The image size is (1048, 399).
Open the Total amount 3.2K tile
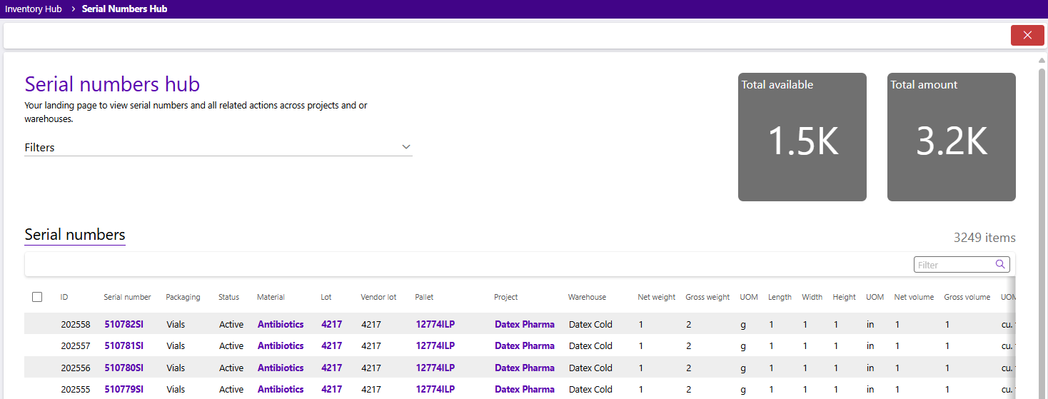tap(951, 137)
